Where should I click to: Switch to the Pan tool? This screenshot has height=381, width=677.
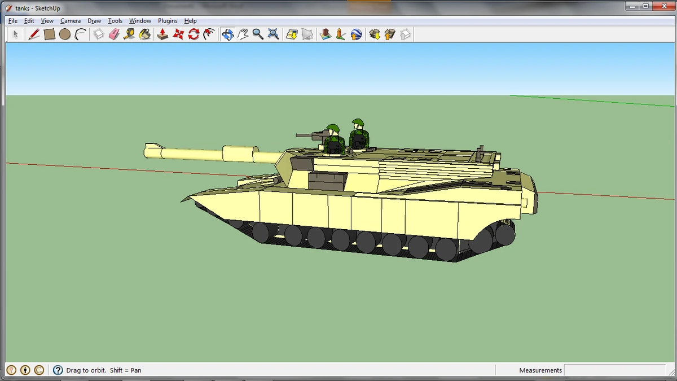coord(243,34)
